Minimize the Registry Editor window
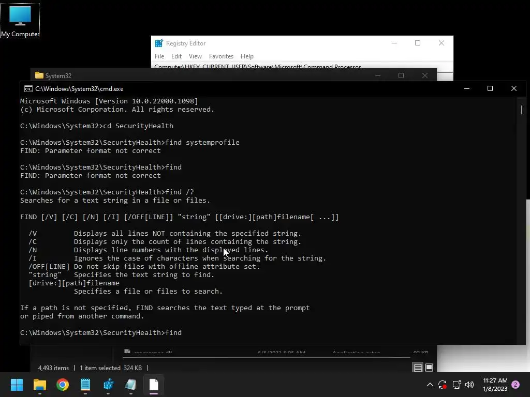 coord(394,43)
